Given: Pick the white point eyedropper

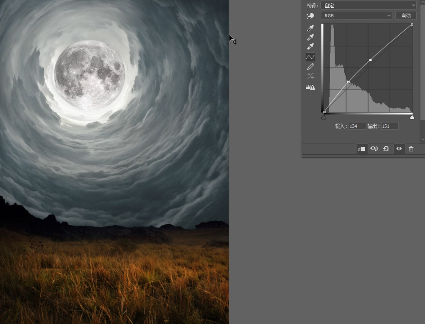Looking at the screenshot, I should click(310, 46).
